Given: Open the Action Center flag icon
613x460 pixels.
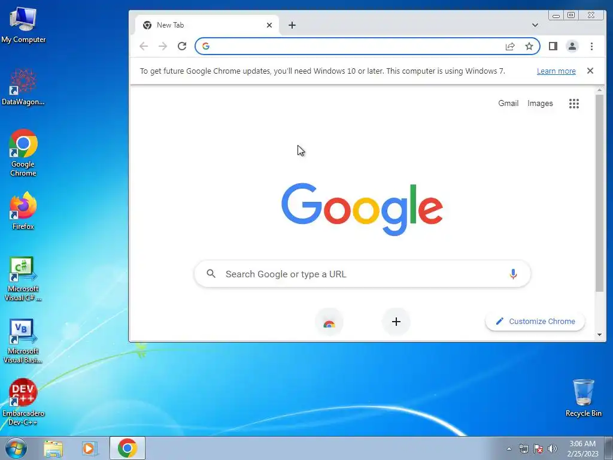Looking at the screenshot, I should [x=538, y=449].
